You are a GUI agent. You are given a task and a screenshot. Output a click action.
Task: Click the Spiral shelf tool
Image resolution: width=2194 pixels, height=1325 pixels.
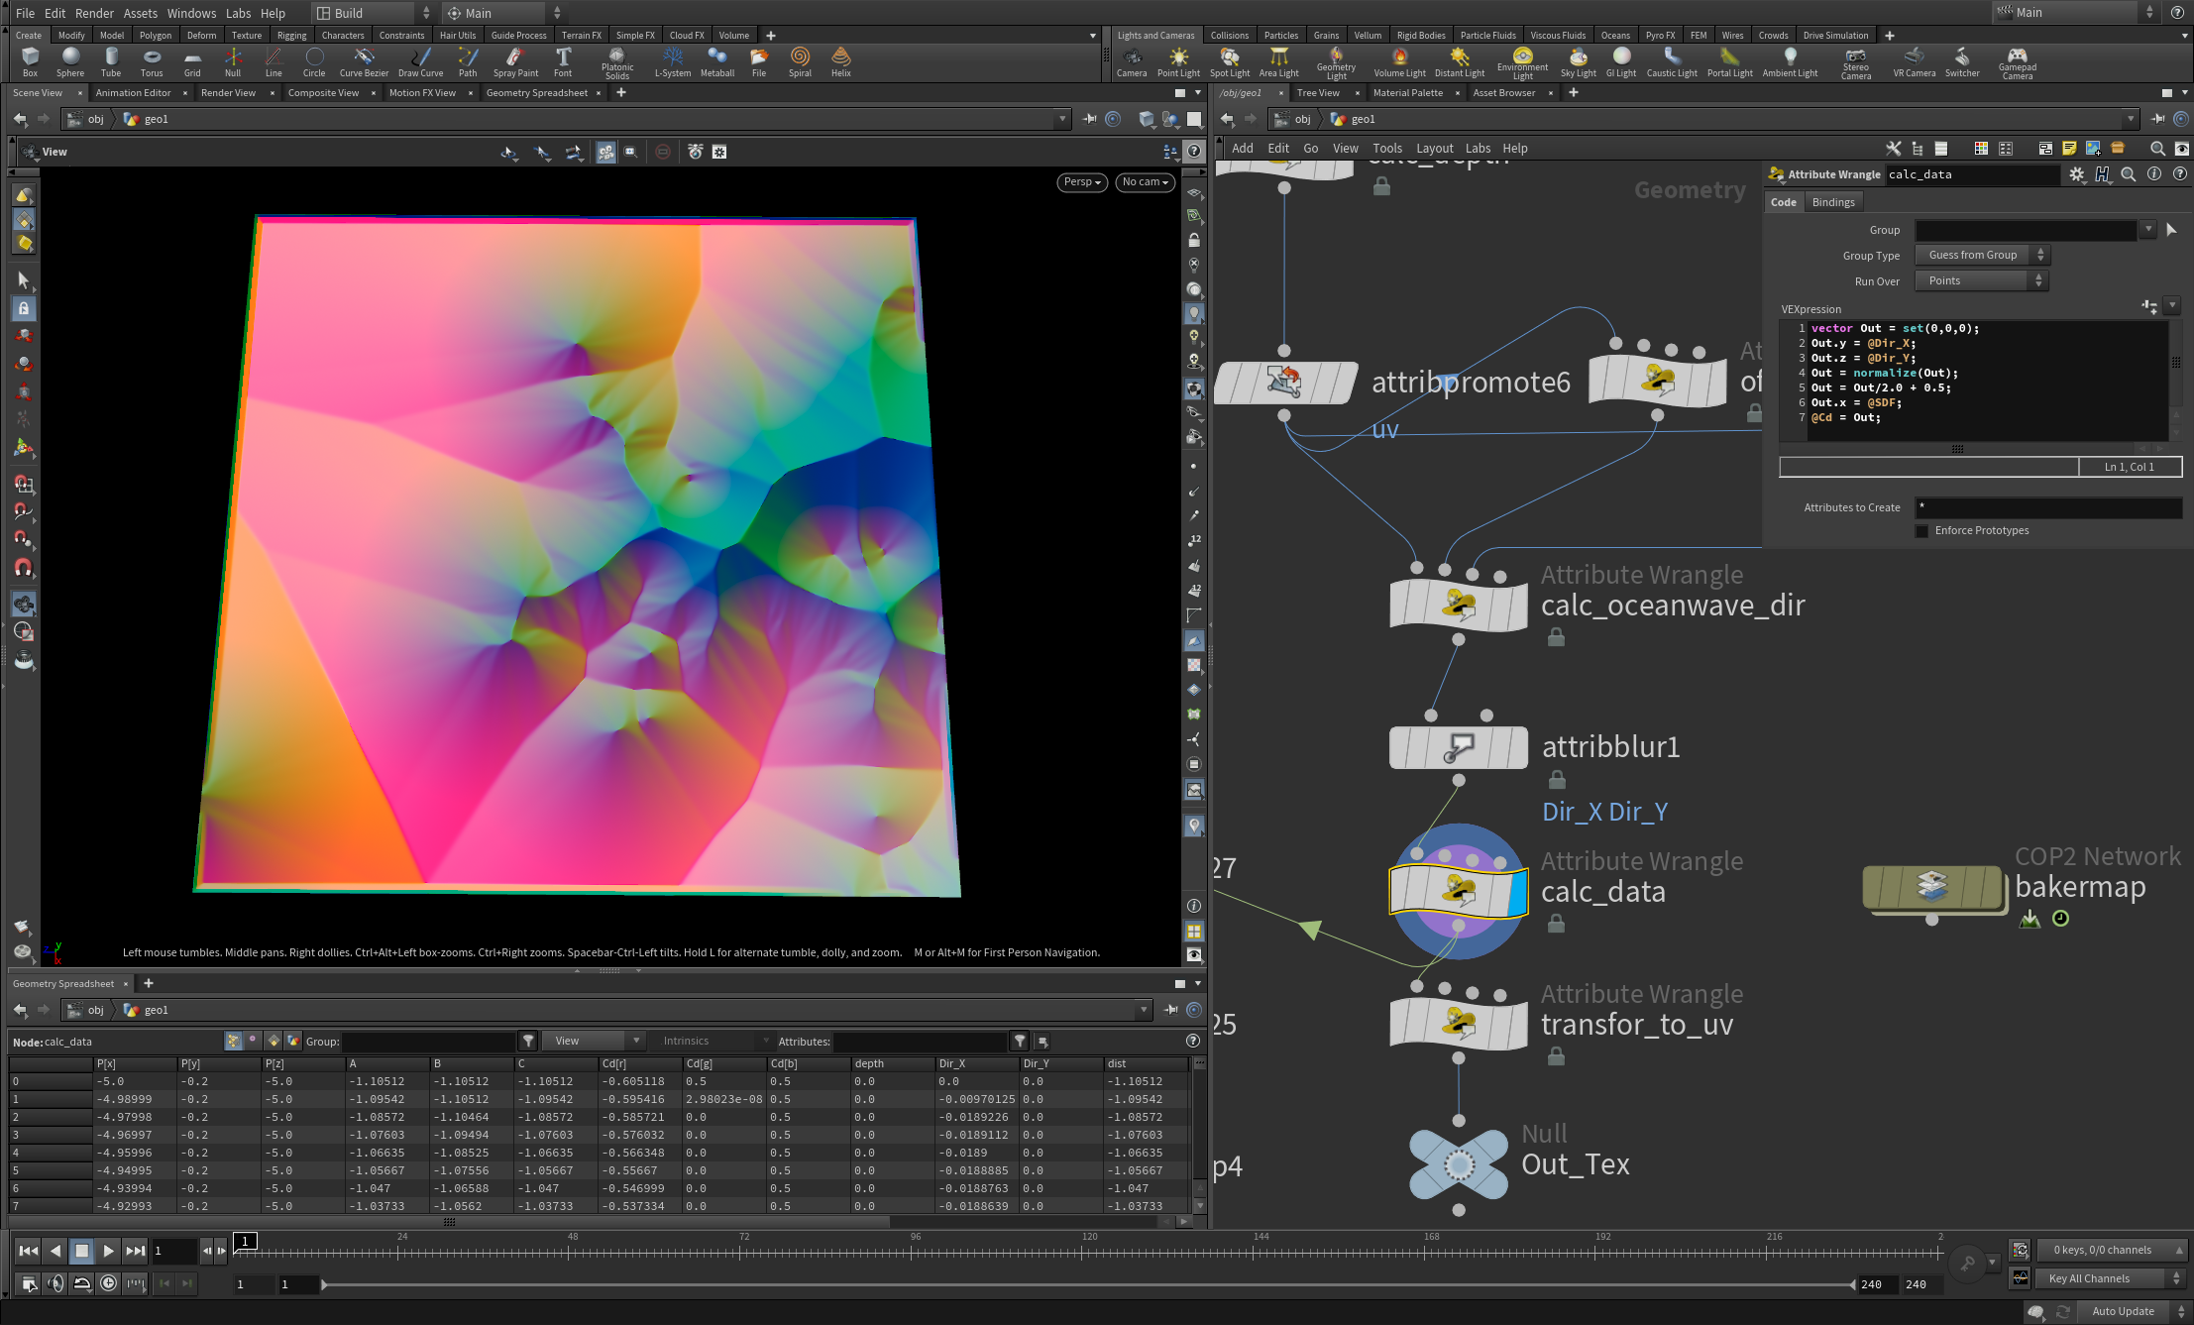pos(800,60)
